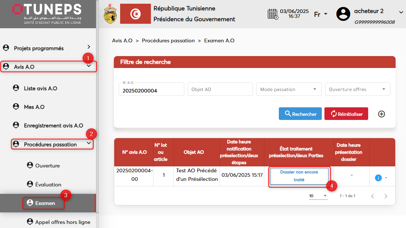Open rows per page selector
Screen dimensions: 406x228
[318, 196]
